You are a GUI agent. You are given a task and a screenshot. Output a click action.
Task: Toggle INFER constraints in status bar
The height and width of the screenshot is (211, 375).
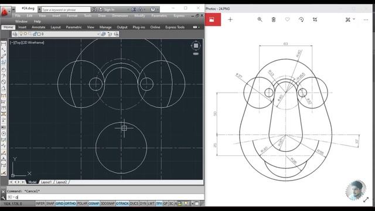(x=40, y=203)
